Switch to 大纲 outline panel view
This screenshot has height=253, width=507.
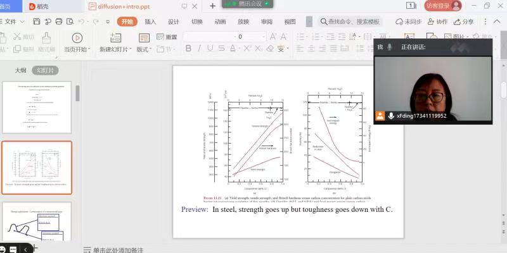click(20, 70)
